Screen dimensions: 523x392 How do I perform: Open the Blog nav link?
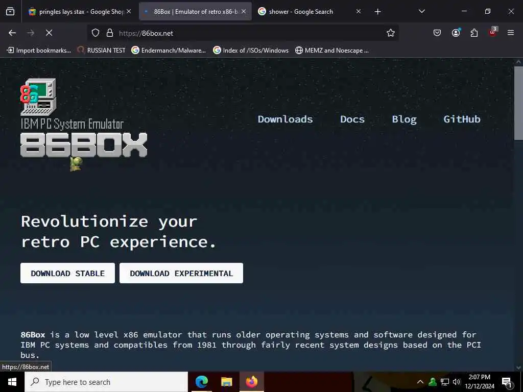click(405, 119)
